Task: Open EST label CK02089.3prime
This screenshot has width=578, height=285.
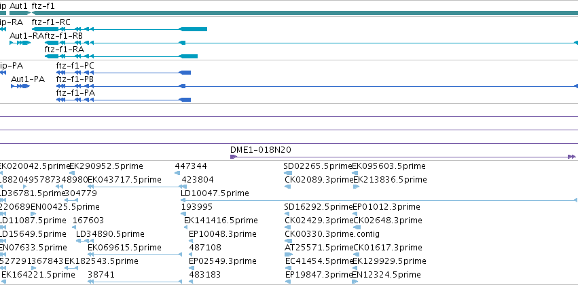Action: click(x=319, y=180)
